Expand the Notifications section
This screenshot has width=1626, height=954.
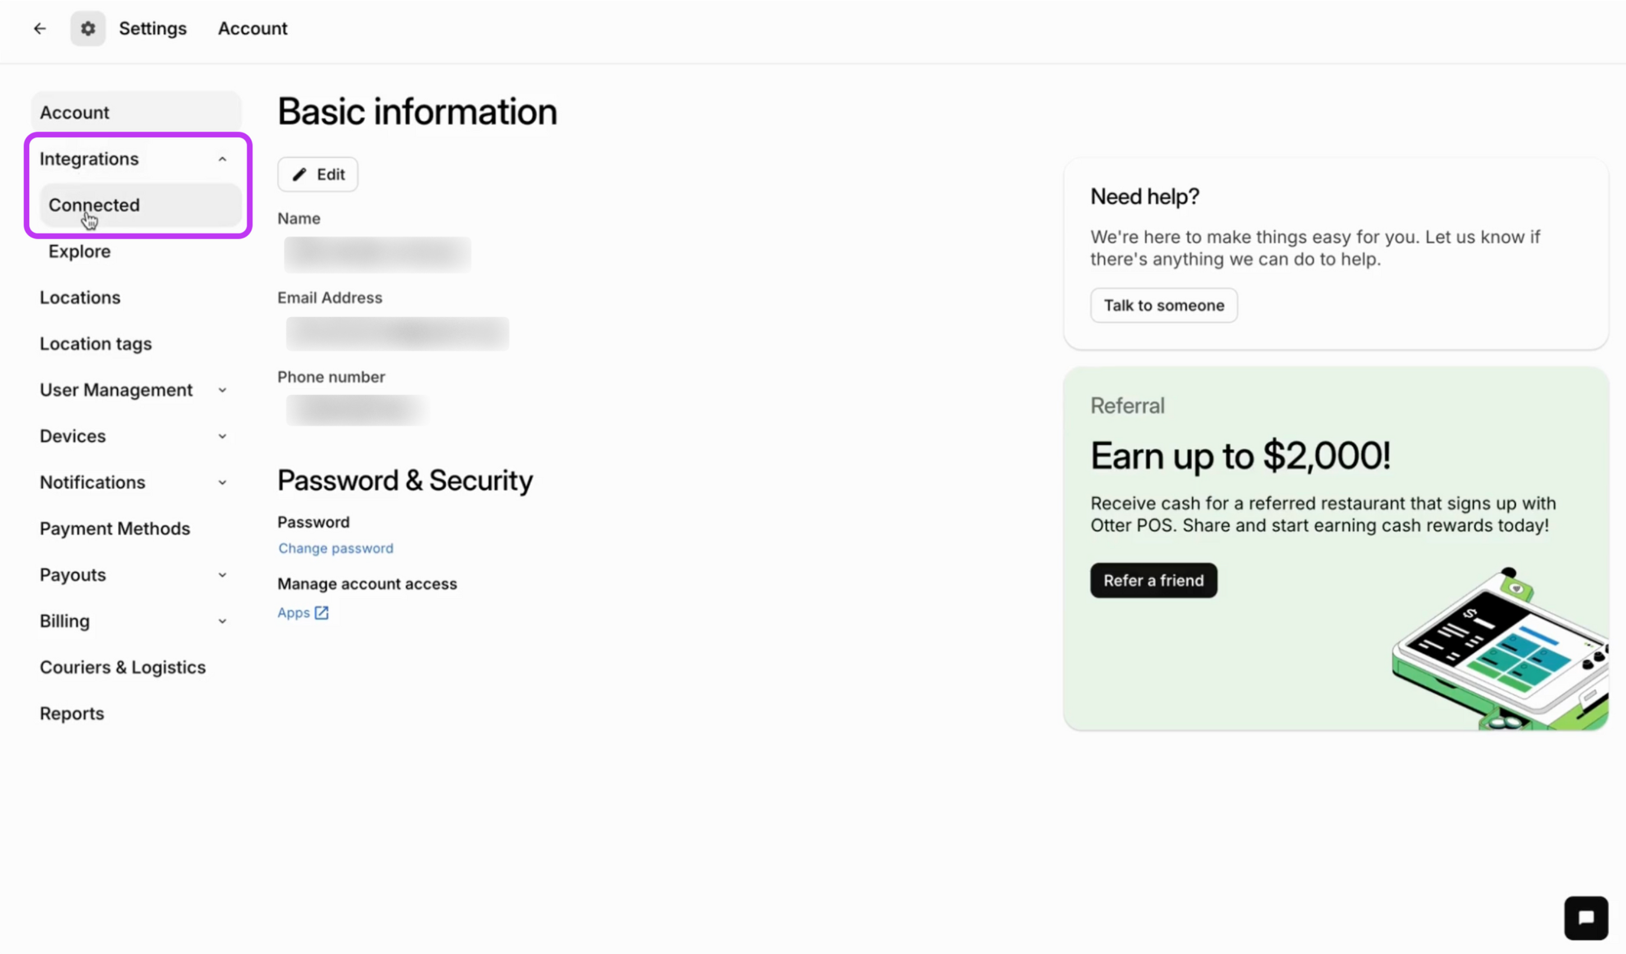click(x=222, y=482)
